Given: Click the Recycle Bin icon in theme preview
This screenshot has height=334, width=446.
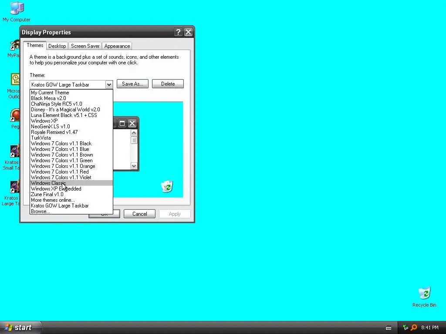Looking at the screenshot, I should pyautogui.click(x=167, y=186).
